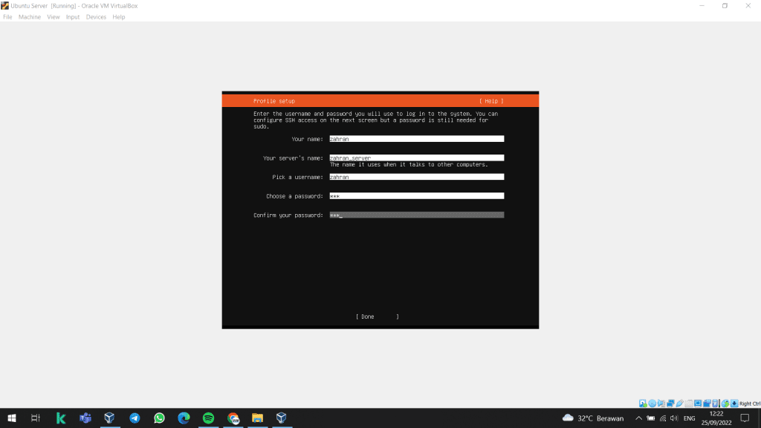Viewport: 761px width, 428px height.
Task: Open Spotify from the taskbar
Action: click(x=208, y=418)
